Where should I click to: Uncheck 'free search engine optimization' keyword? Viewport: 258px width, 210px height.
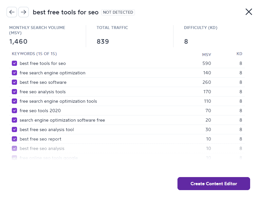[14, 73]
